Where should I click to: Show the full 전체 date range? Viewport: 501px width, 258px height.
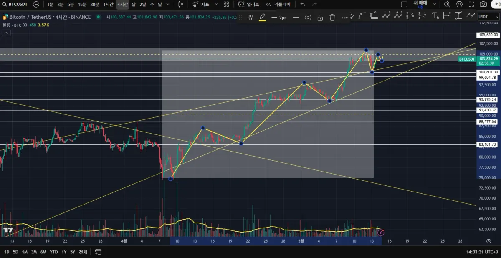(x=83, y=252)
